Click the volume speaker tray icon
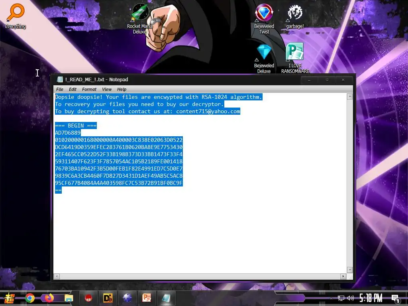 coord(351,298)
